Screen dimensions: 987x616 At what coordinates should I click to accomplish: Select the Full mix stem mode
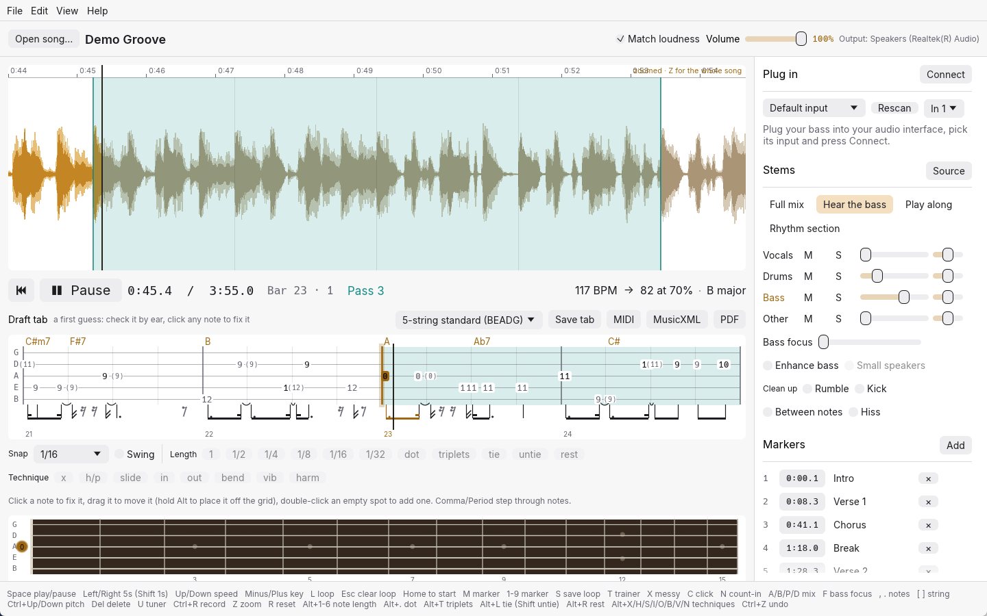click(787, 205)
